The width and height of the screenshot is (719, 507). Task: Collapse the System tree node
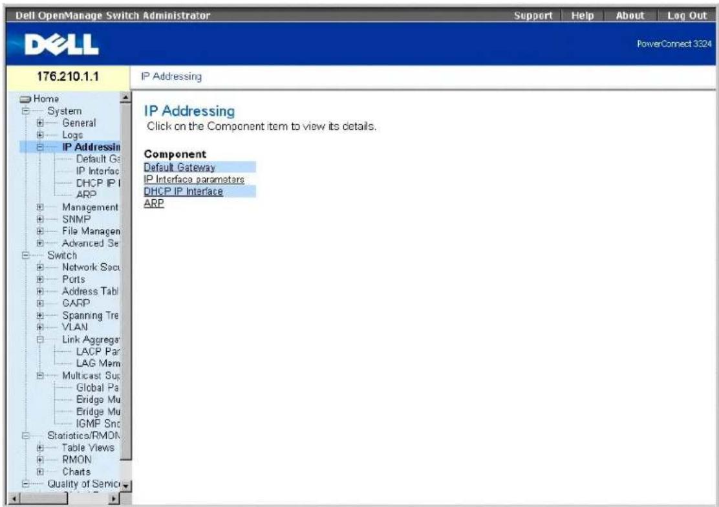tap(26, 111)
